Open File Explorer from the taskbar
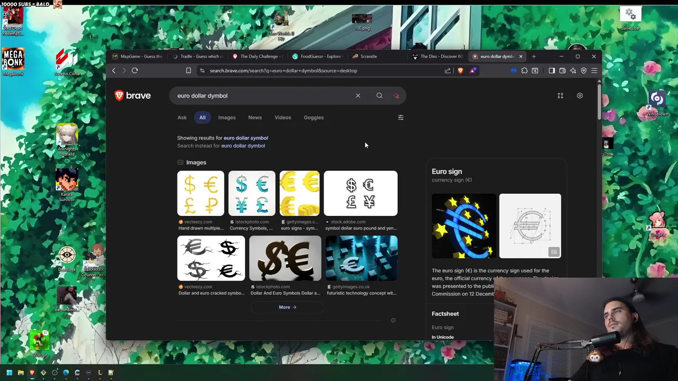 click(21, 373)
